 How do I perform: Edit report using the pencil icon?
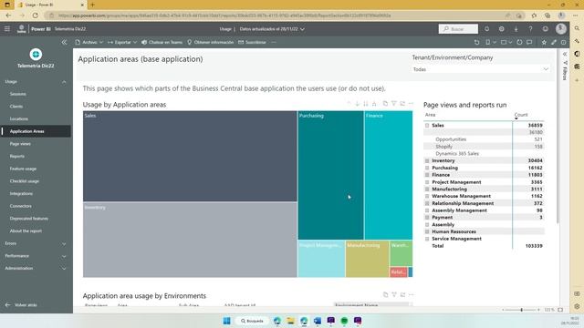click(554, 43)
